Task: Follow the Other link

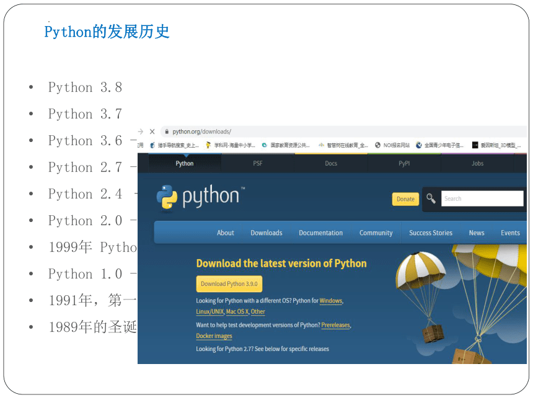Action: (258, 311)
